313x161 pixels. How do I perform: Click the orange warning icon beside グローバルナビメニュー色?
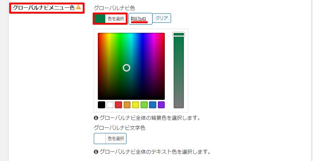pos(78,7)
